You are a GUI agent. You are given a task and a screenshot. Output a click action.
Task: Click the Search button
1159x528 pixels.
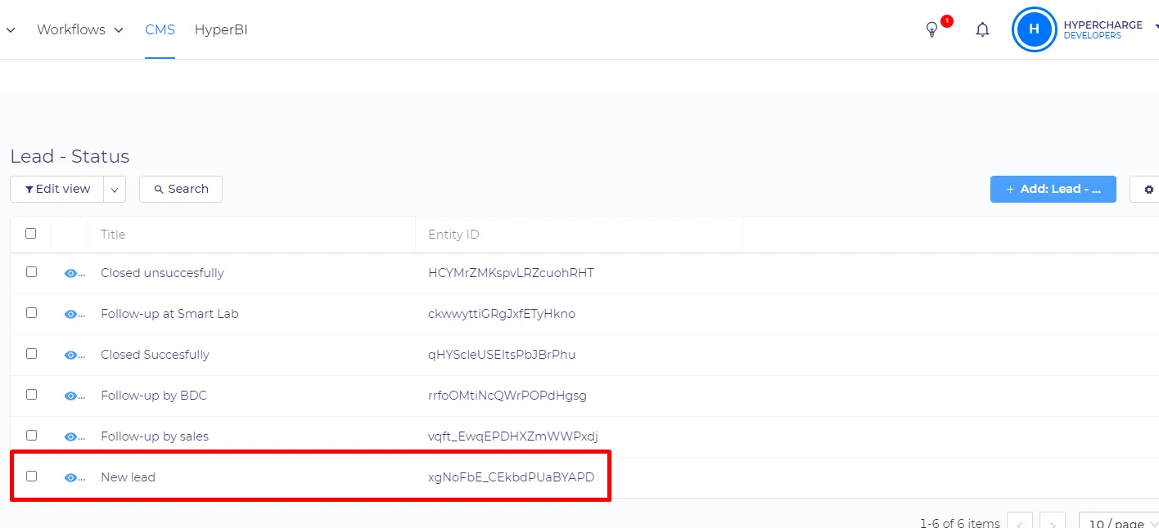[x=181, y=189]
